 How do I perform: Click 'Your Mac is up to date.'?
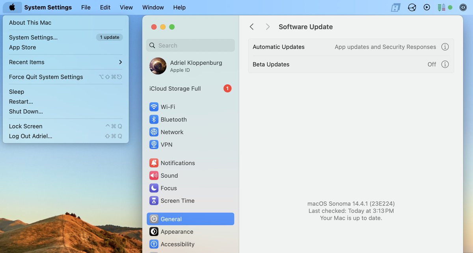(351, 218)
